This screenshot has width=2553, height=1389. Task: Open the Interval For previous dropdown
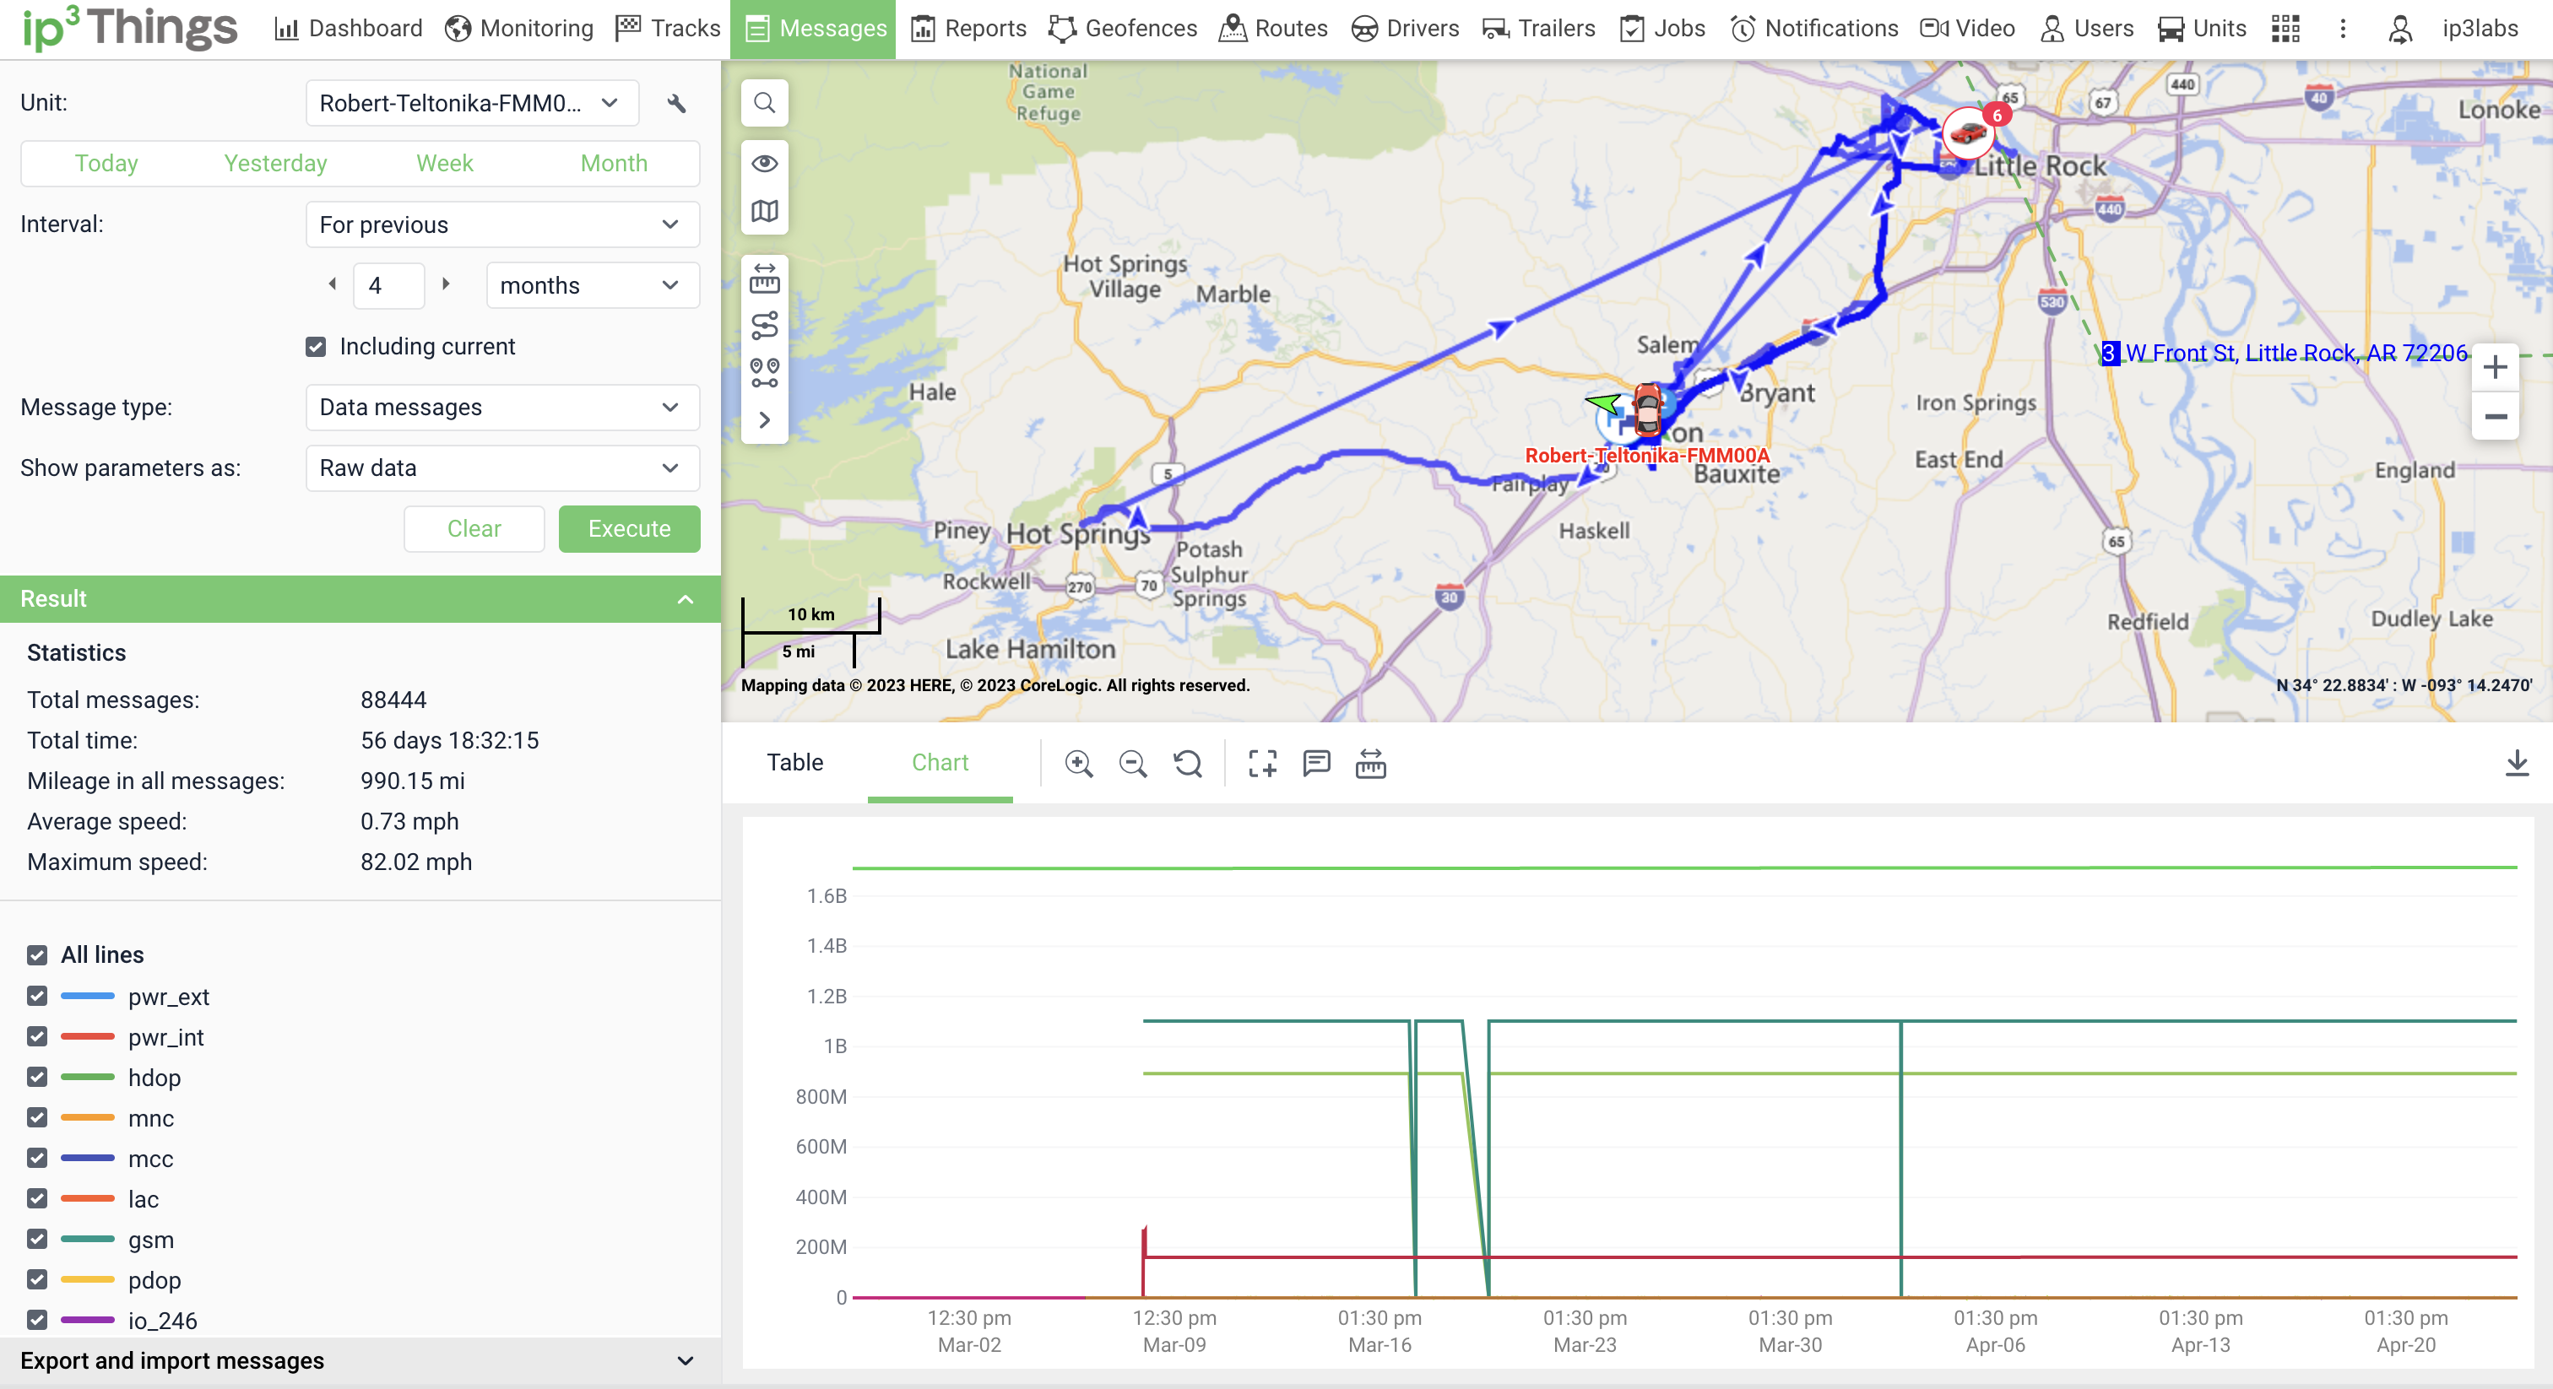(502, 225)
